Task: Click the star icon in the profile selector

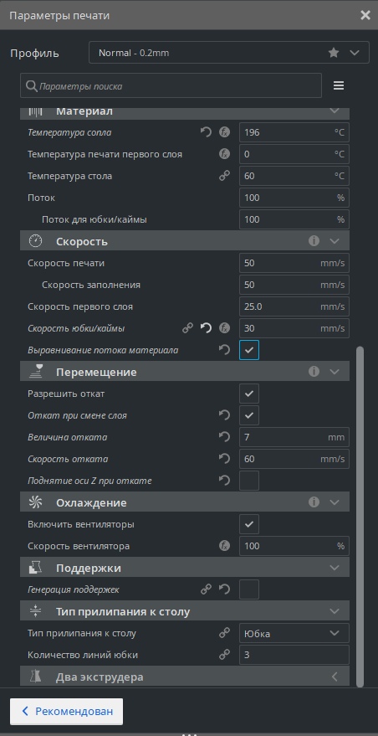Action: pos(334,53)
